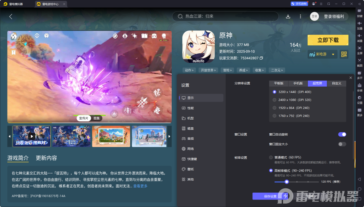This screenshot has height=207, width=364.
Task: Set frame rate using the FPS slider
Action: pyautogui.click(x=286, y=181)
